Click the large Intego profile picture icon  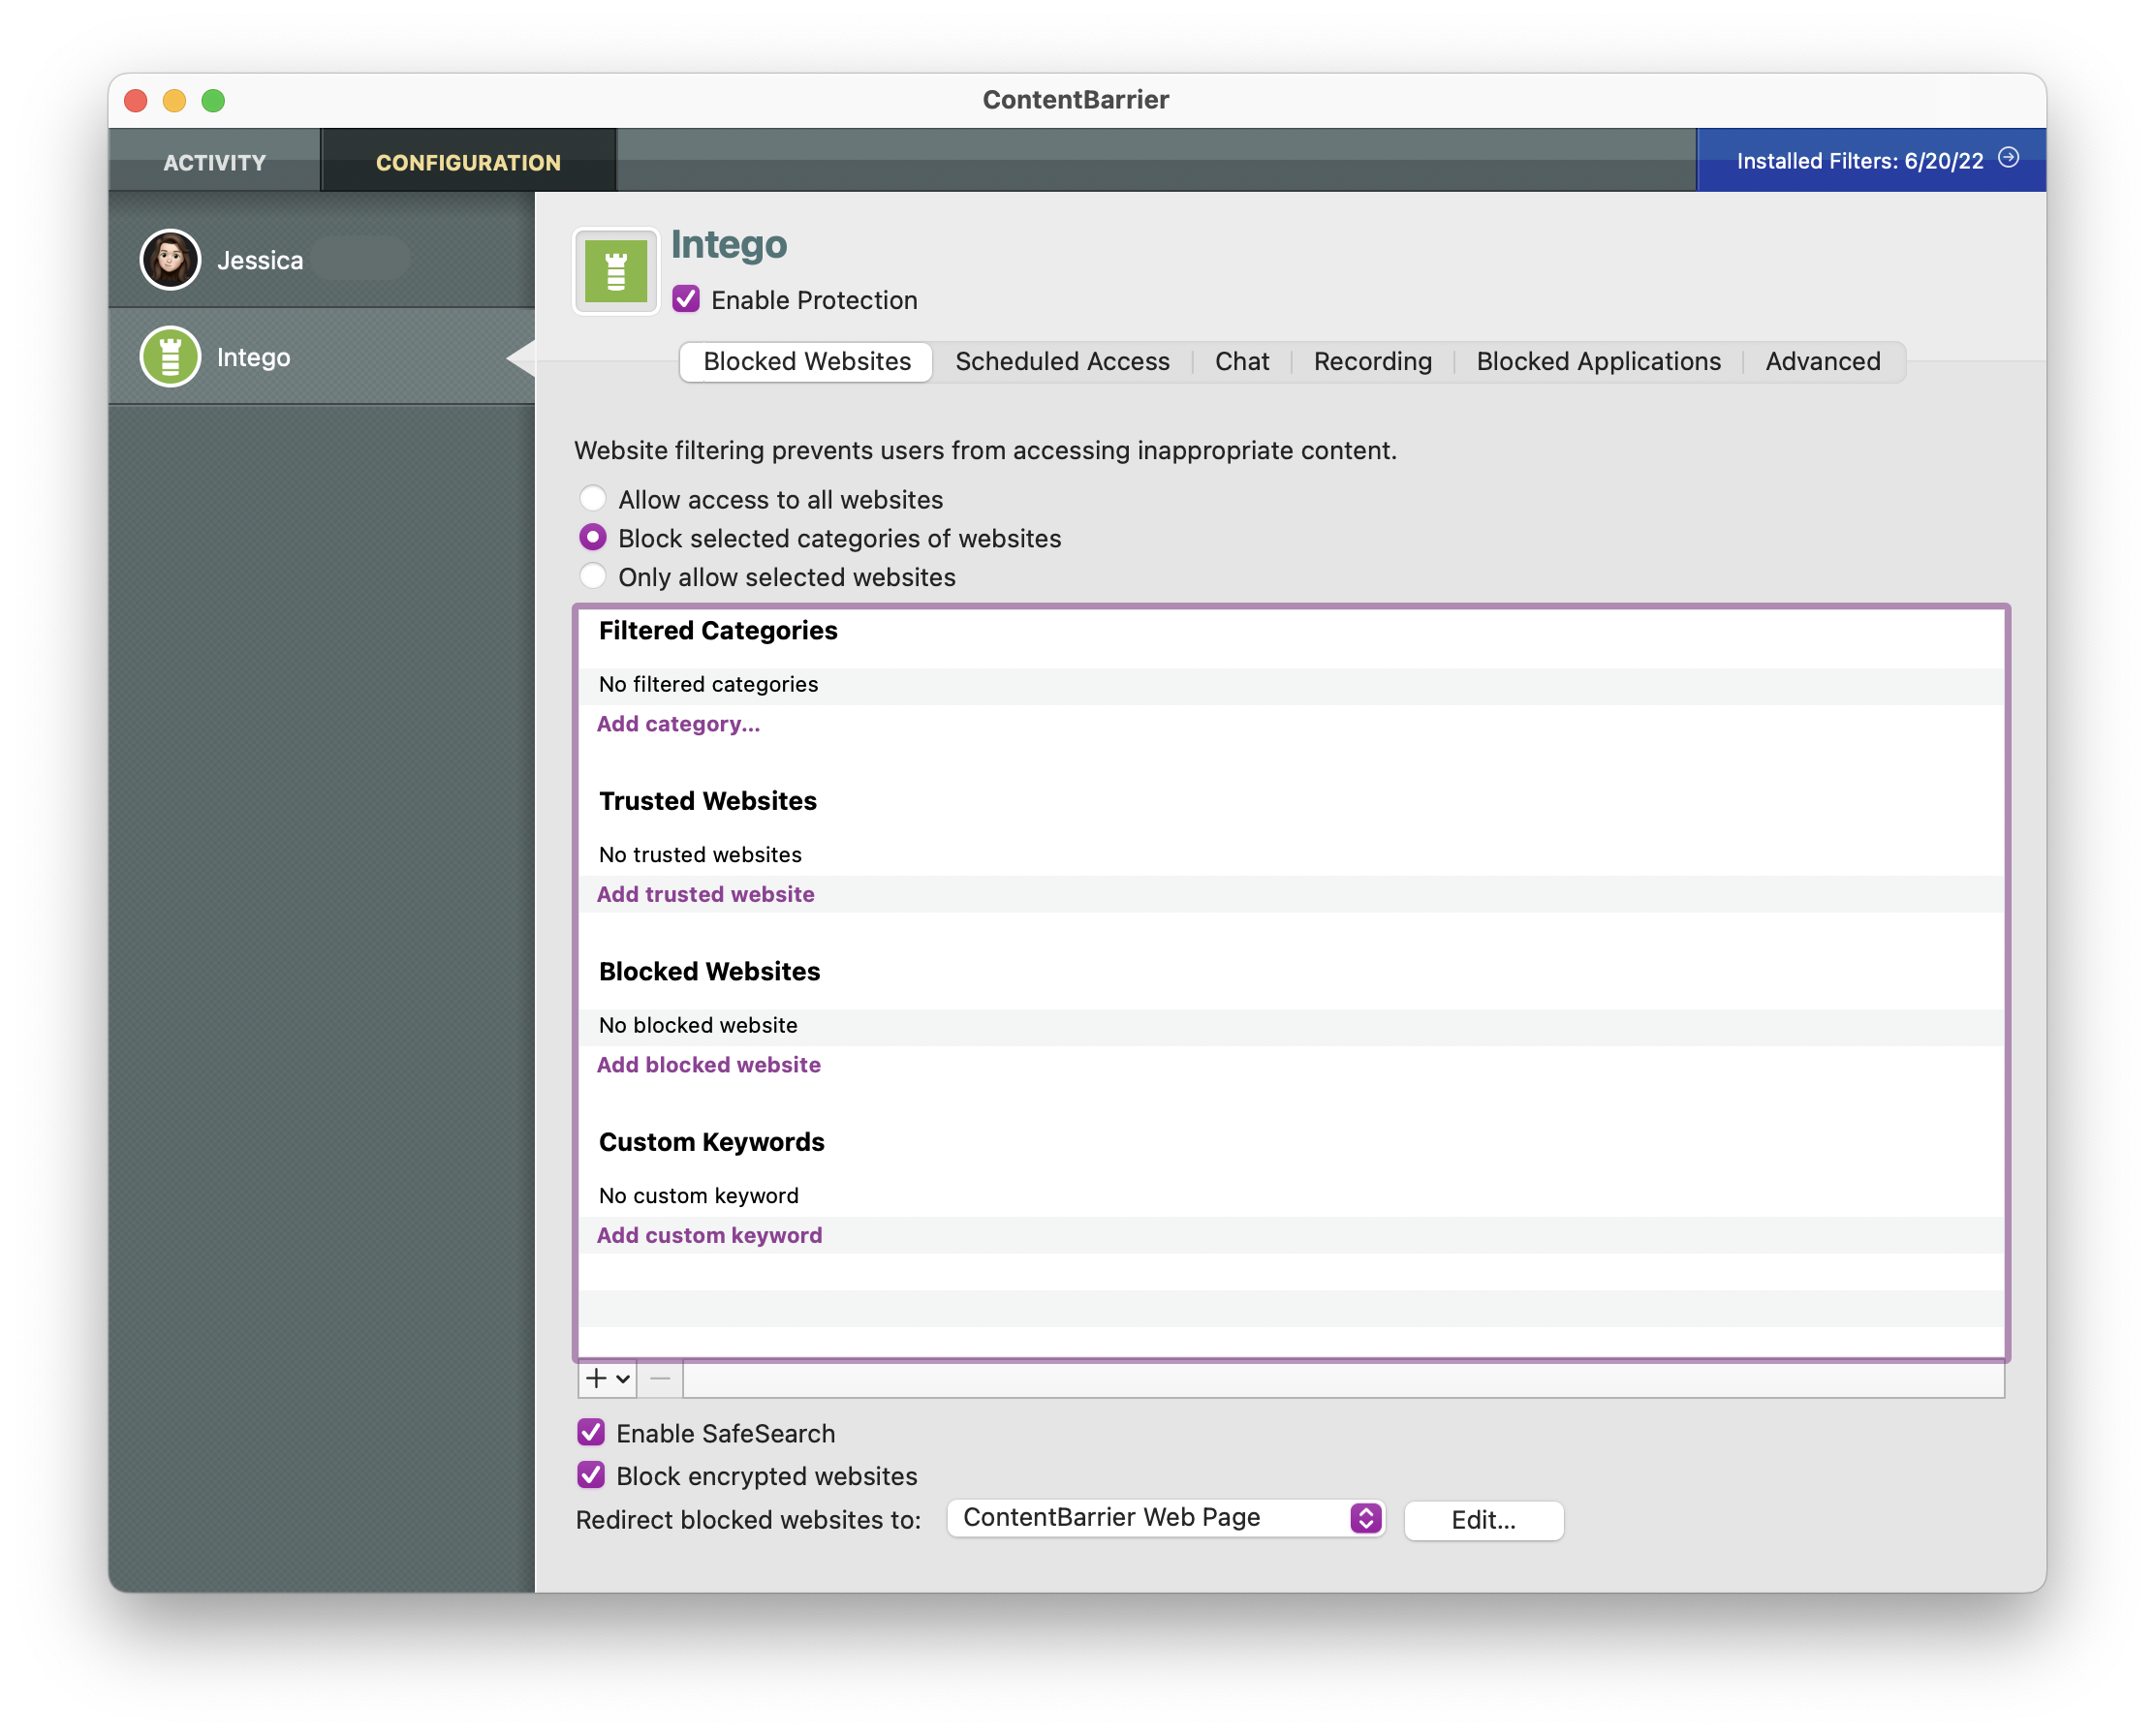[615, 271]
